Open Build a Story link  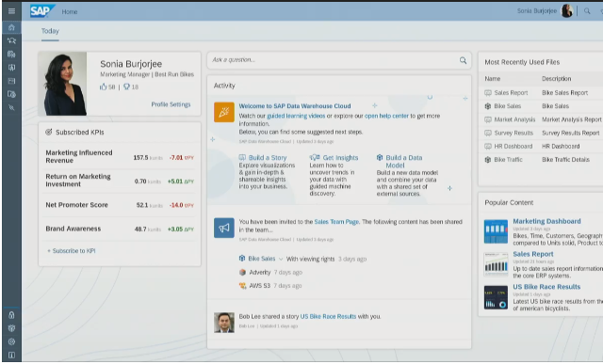click(x=268, y=158)
